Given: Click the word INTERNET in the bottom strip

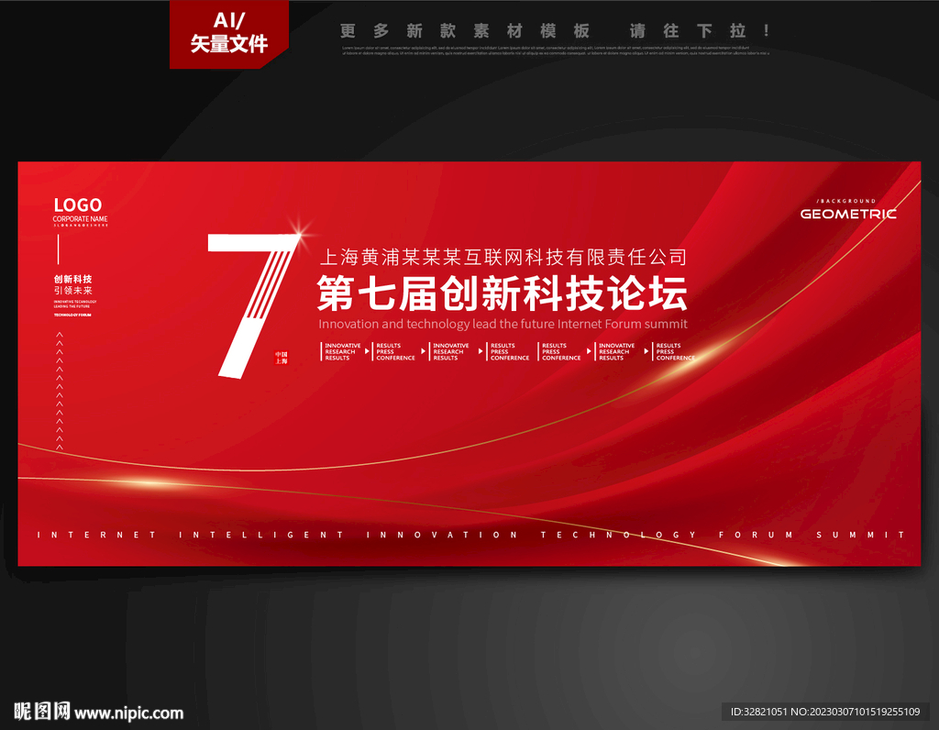Looking at the screenshot, I should [x=96, y=535].
